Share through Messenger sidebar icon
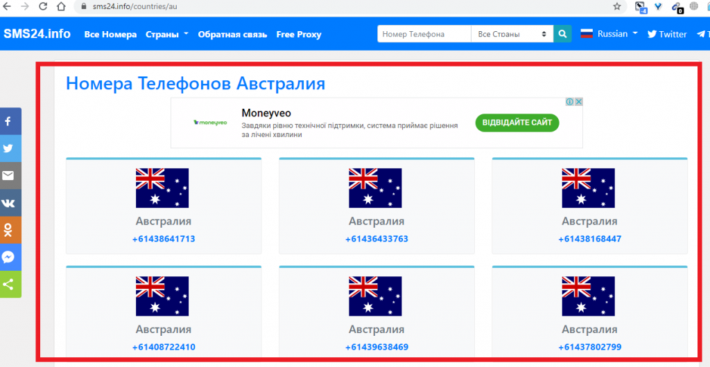The width and height of the screenshot is (710, 367). 9,257
